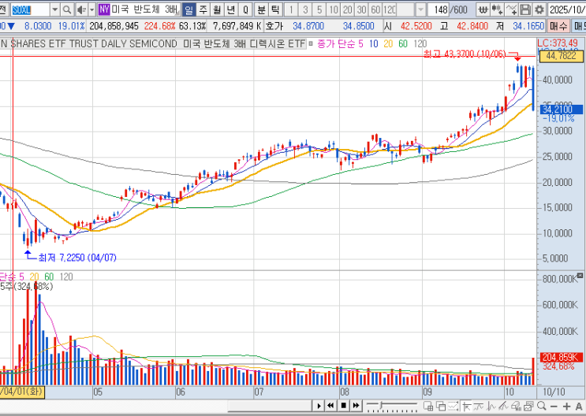Click the zigzag line analysis icon
Image resolution: width=586 pixels, height=416 pixels.
pos(491,406)
